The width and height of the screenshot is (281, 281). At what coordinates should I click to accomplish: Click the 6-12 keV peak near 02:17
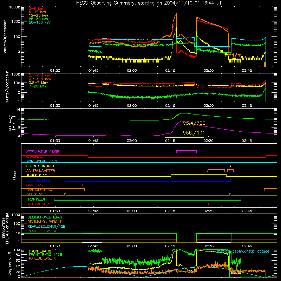click(x=176, y=13)
